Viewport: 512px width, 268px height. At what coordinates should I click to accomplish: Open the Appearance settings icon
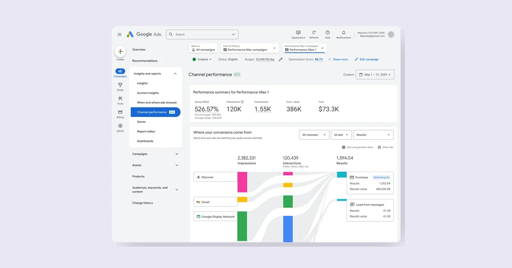298,32
